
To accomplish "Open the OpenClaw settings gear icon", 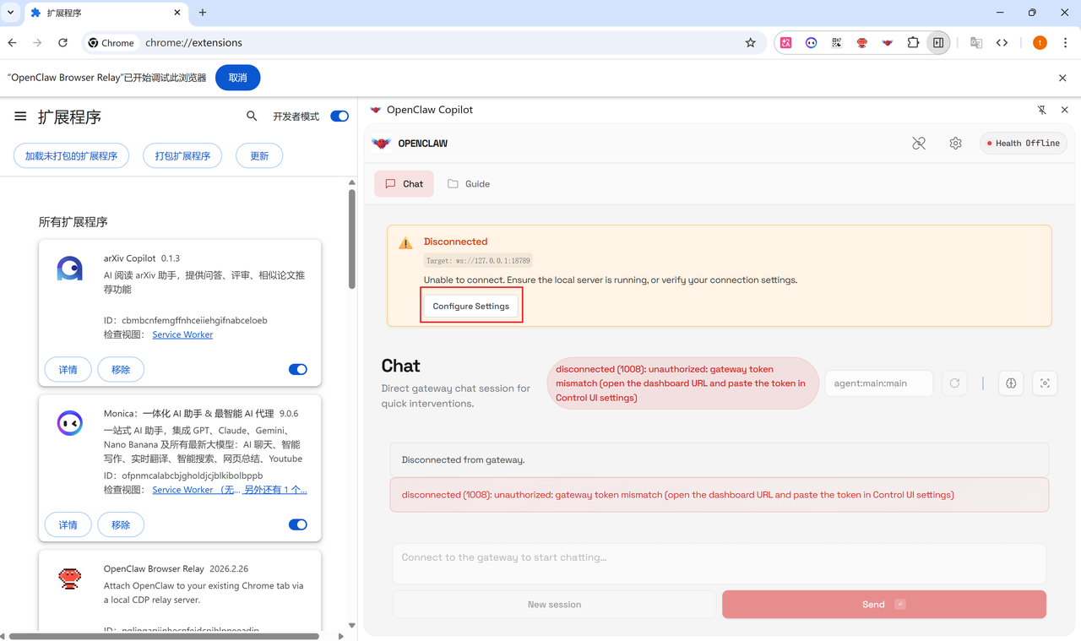I will pyautogui.click(x=955, y=144).
